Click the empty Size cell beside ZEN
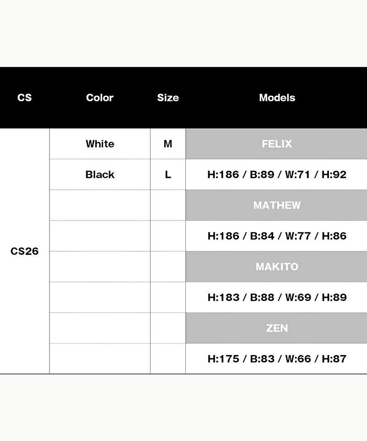The width and height of the screenshot is (367, 441). pyautogui.click(x=168, y=328)
